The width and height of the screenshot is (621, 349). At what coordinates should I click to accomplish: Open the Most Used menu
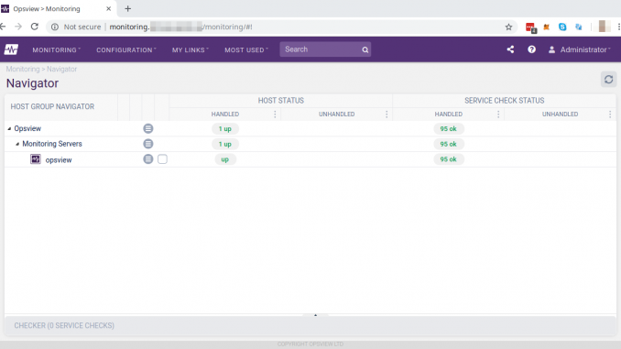coord(246,49)
